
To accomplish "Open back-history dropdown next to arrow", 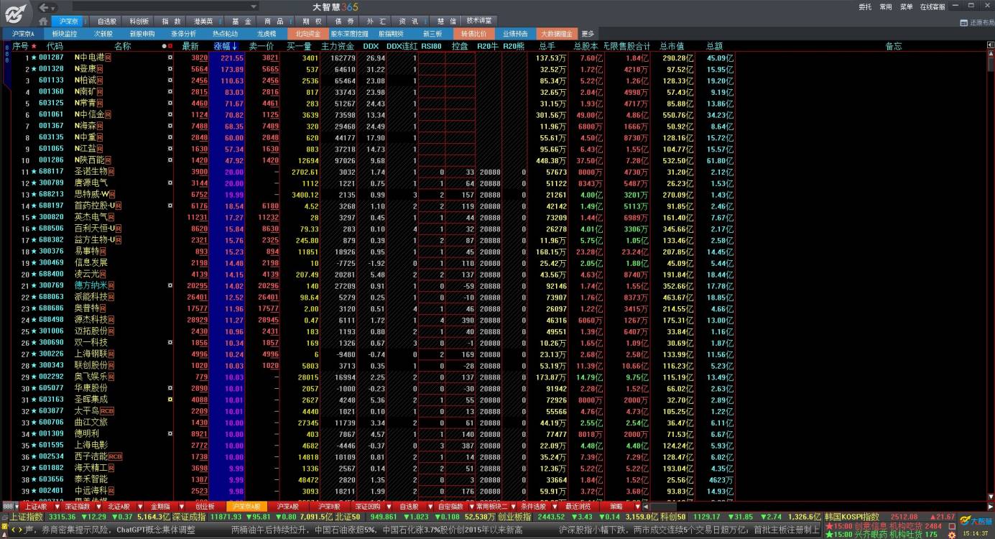I will point(53,7).
